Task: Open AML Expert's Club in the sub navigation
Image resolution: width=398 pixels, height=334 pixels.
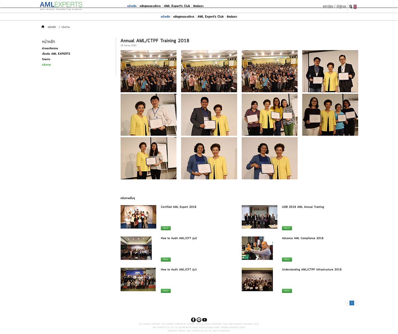Action: coord(211,17)
